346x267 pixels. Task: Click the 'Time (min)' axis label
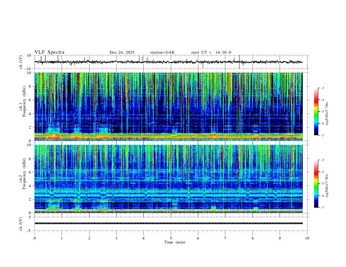[175, 242]
